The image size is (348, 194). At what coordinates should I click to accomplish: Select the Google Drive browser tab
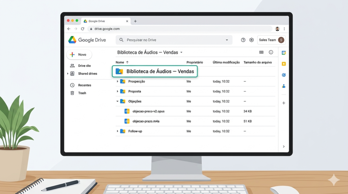tap(106, 21)
